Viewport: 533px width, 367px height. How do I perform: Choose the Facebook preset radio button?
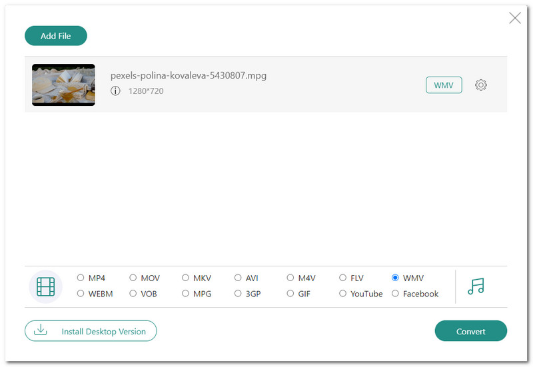coord(396,294)
